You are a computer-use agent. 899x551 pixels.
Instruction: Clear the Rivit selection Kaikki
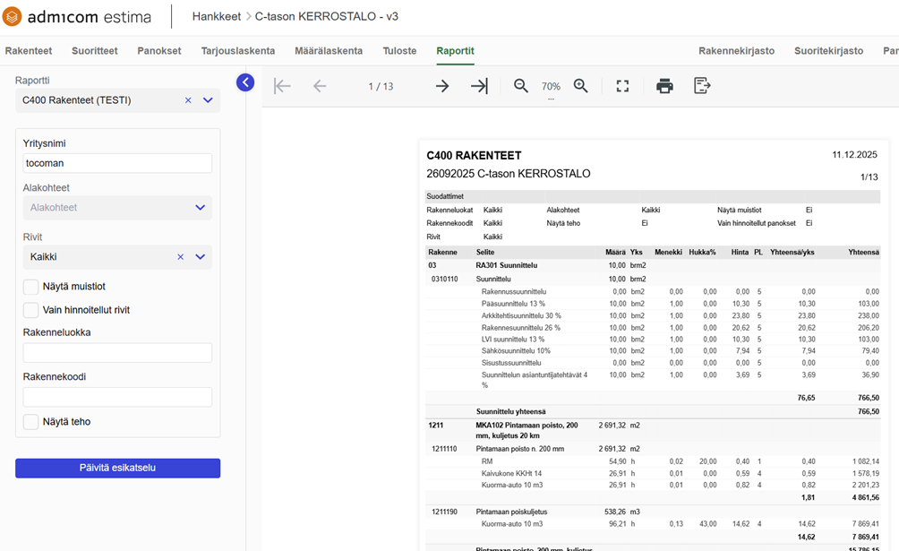pyautogui.click(x=180, y=257)
